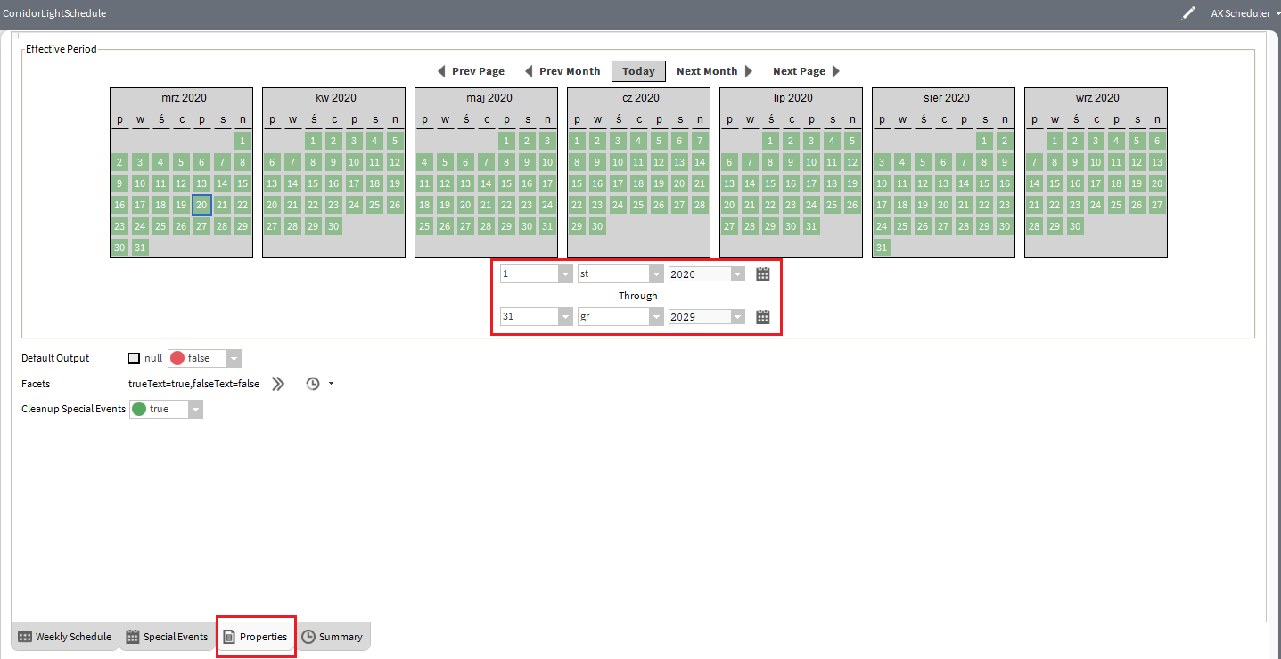
Task: Click the Next Page right arrow
Action: tap(836, 71)
